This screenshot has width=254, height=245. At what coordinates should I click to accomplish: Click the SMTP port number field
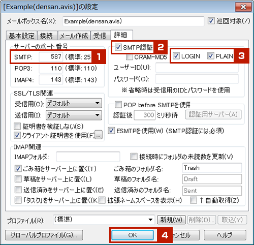(51, 57)
